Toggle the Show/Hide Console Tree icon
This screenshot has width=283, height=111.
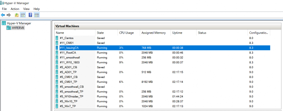pyautogui.click(x=23, y=15)
